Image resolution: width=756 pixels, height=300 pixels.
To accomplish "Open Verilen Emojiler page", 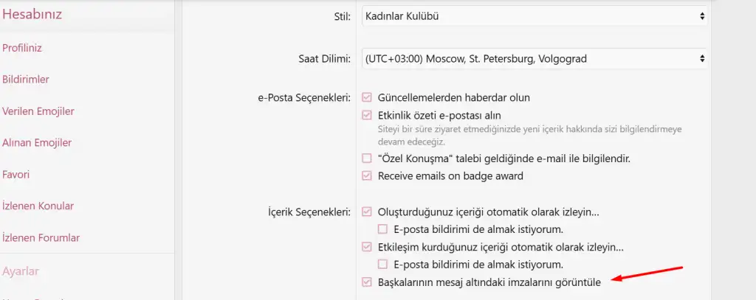I will tap(38, 111).
